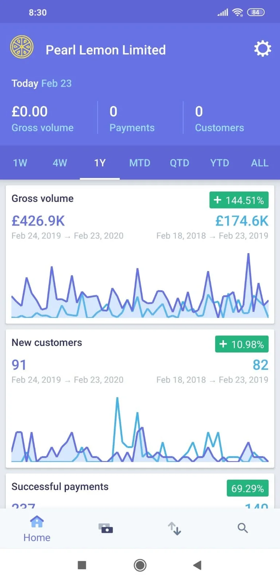Screen dimensions: 280x582
Task: Tap the New customers card heading
Action: pyautogui.click(x=47, y=342)
